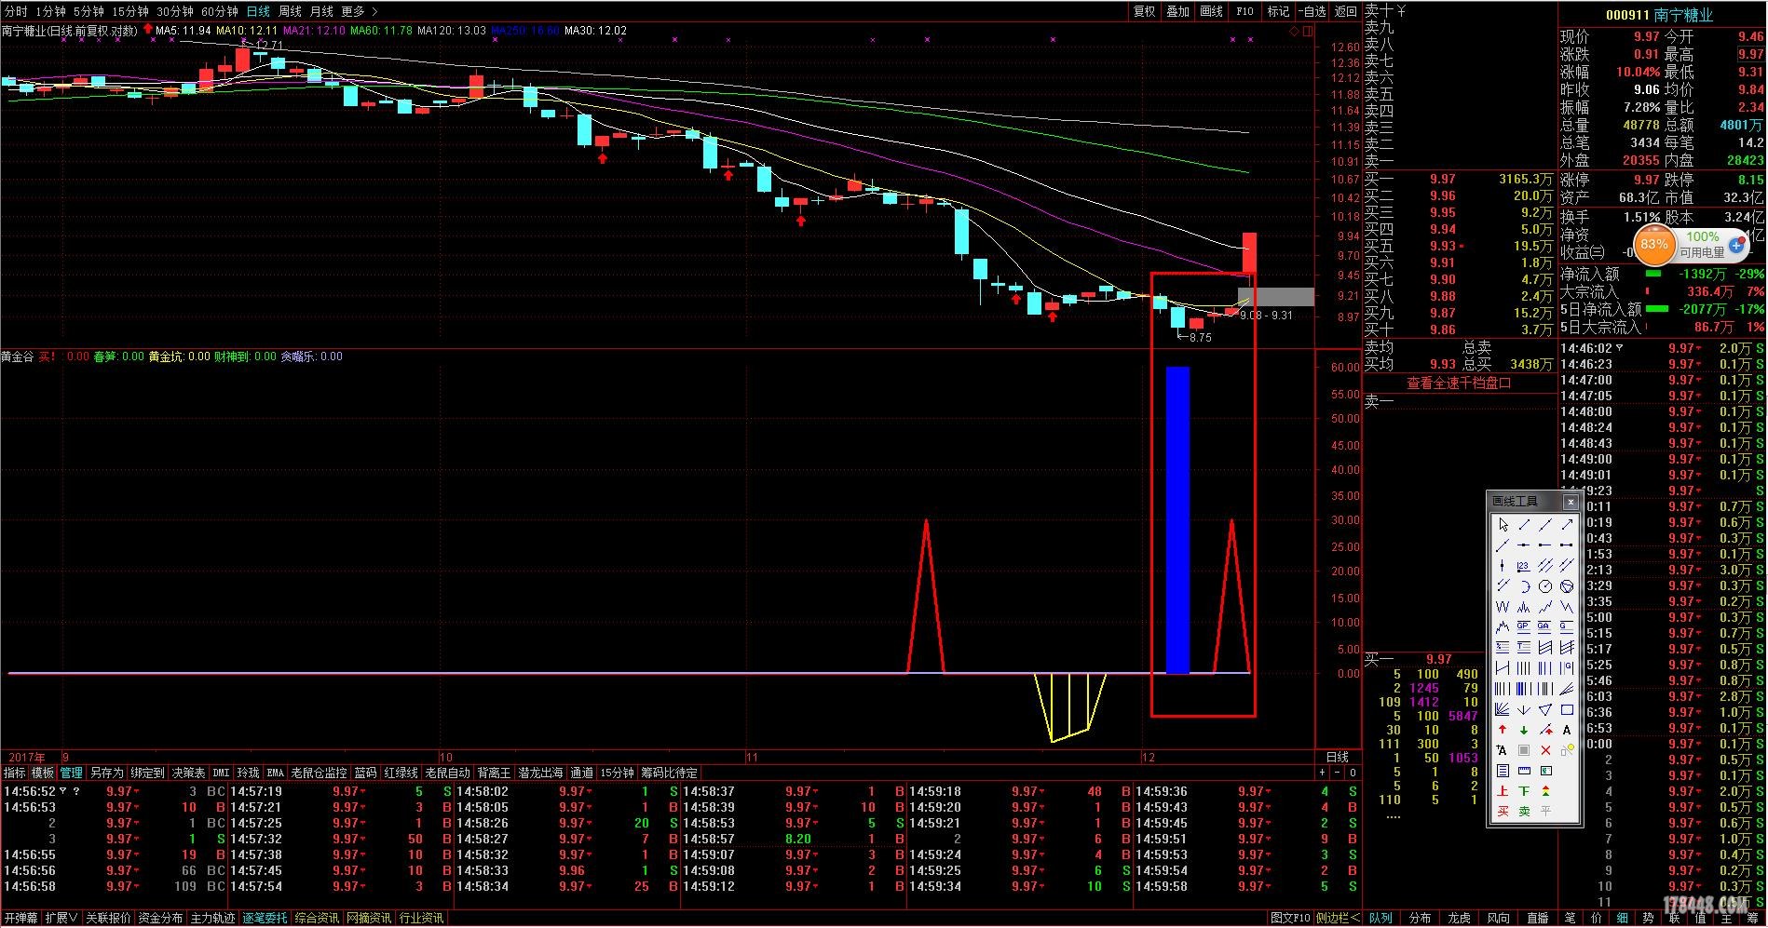Toggle 标记 marking on the stock
1768x928 pixels.
pos(1278,11)
